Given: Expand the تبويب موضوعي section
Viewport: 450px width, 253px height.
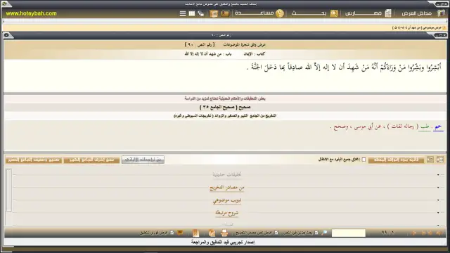Looking at the screenshot, I should [226, 200].
